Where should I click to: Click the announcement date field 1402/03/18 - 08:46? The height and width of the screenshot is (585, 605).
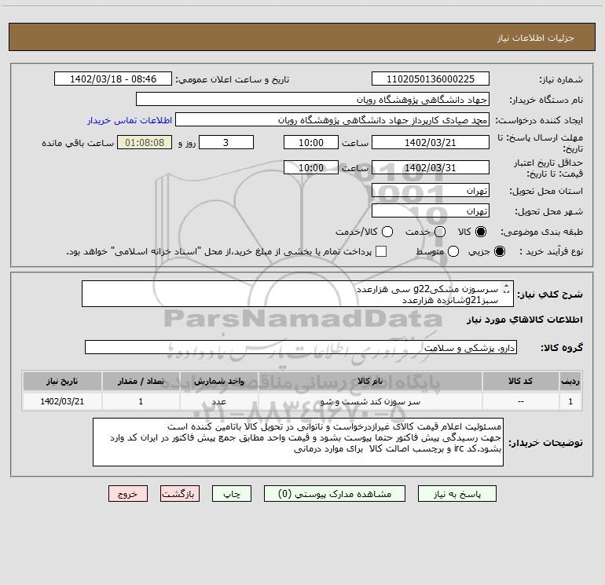(x=113, y=79)
